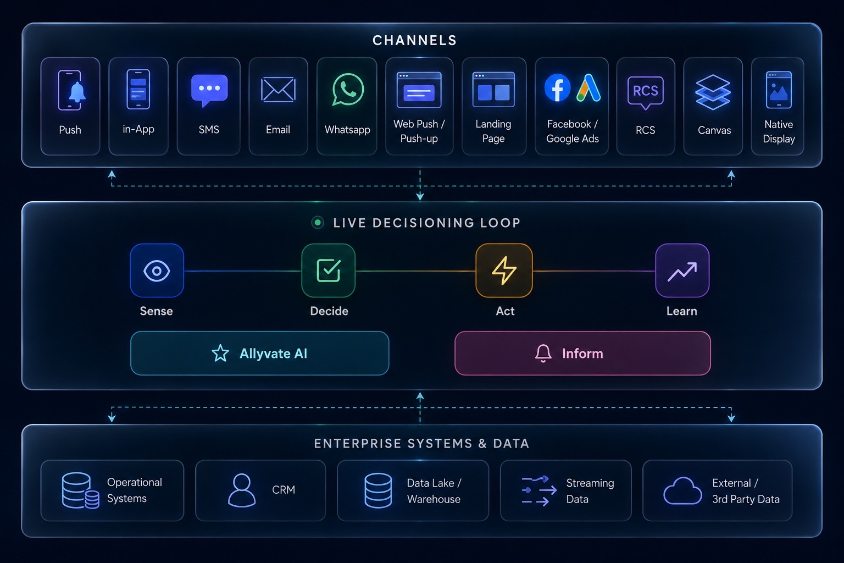This screenshot has width=844, height=563.
Task: Click the Push label text
Action: (x=70, y=130)
